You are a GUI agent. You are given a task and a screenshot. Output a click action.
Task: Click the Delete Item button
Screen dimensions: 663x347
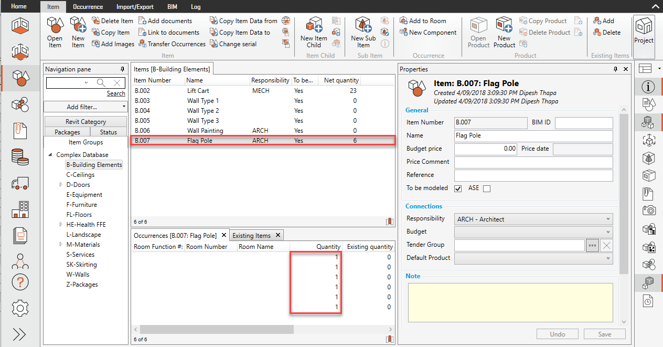coord(112,21)
